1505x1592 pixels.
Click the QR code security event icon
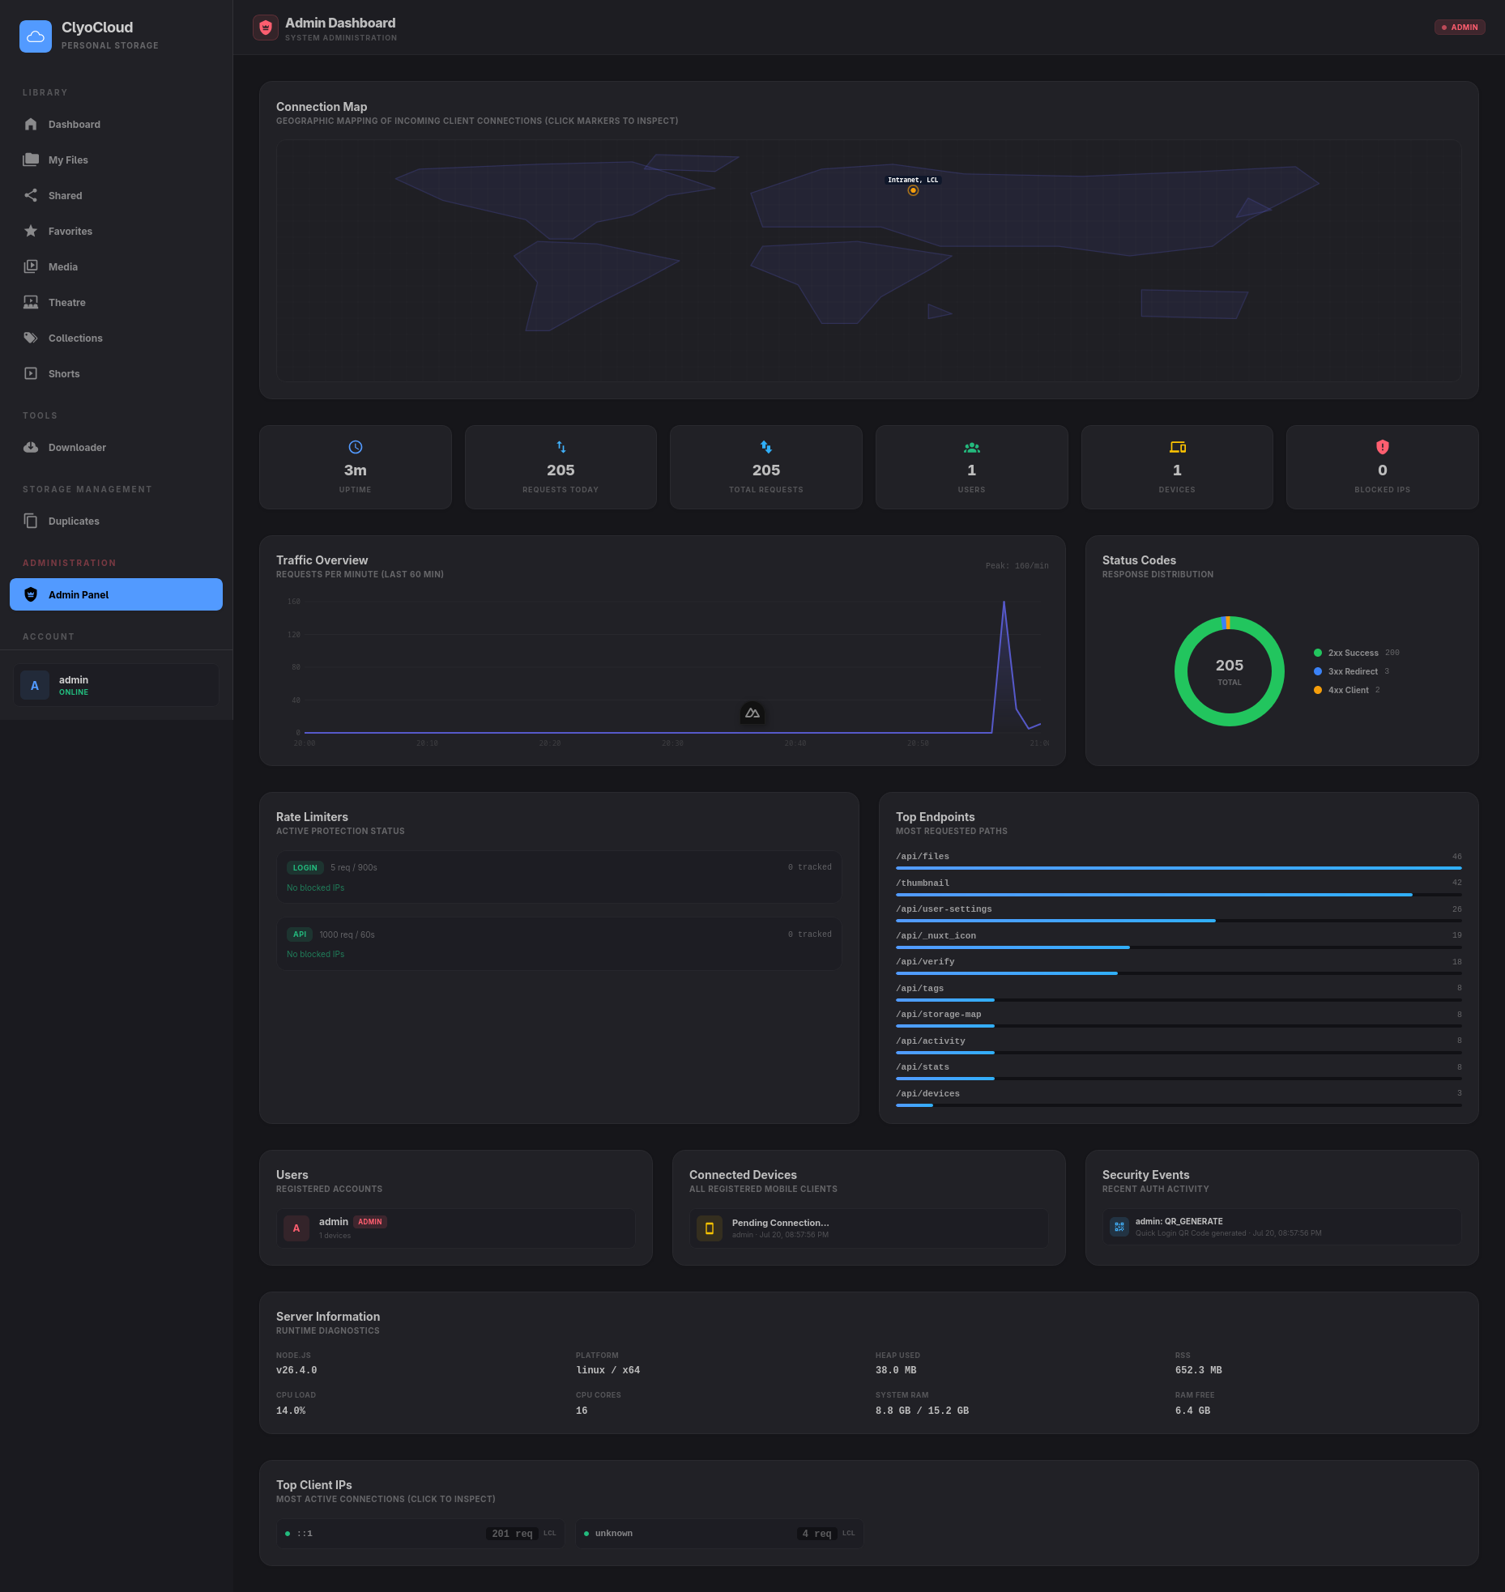click(x=1119, y=1227)
